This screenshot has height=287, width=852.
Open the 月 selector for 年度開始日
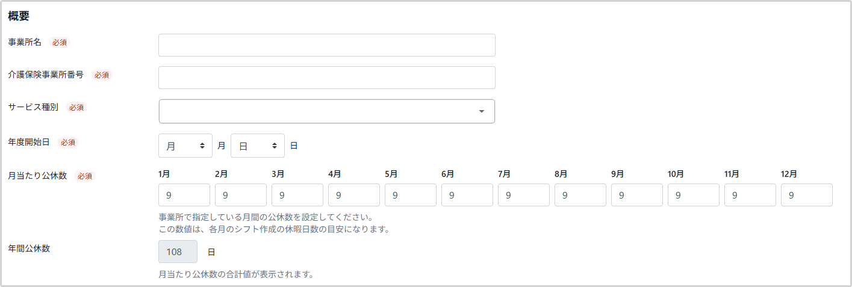185,146
